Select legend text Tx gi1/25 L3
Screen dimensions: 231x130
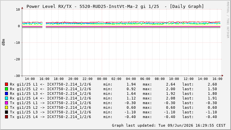click(x=24, y=112)
